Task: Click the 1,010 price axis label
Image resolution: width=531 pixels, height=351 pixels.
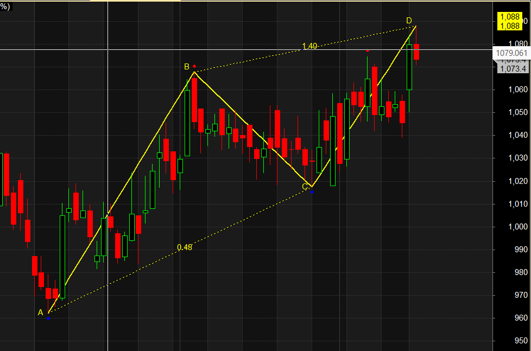Action: (x=518, y=204)
